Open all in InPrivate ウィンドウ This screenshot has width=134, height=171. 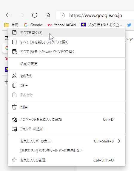tap(67, 51)
